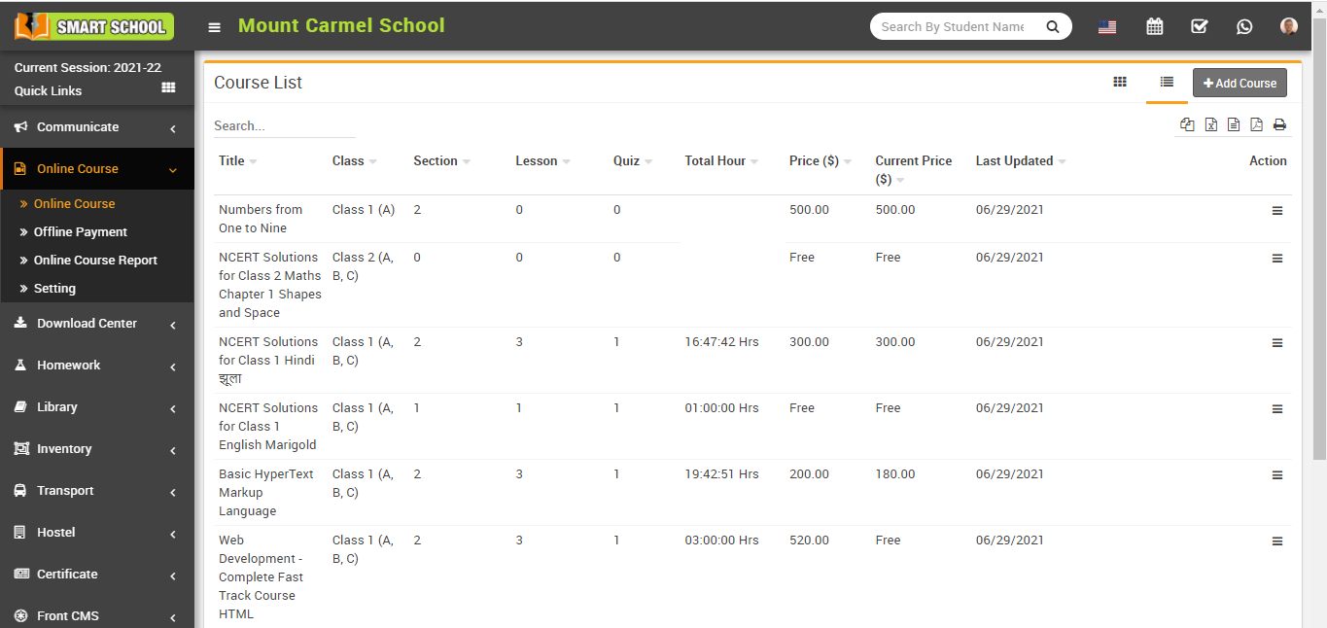Sort courses by the Title column
The width and height of the screenshot is (1327, 628).
(x=235, y=160)
